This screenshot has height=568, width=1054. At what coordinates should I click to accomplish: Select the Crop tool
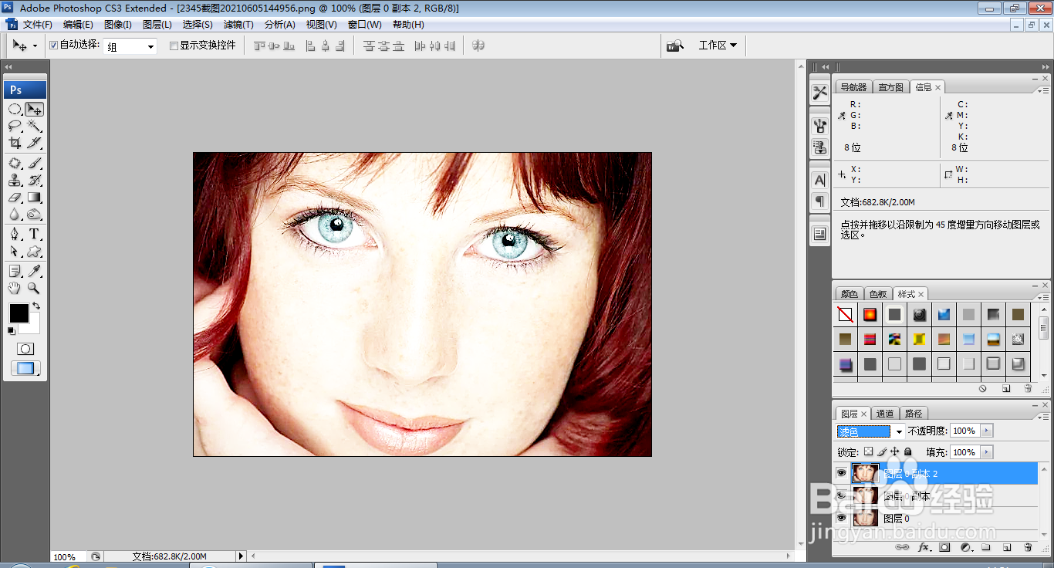pyautogui.click(x=15, y=143)
